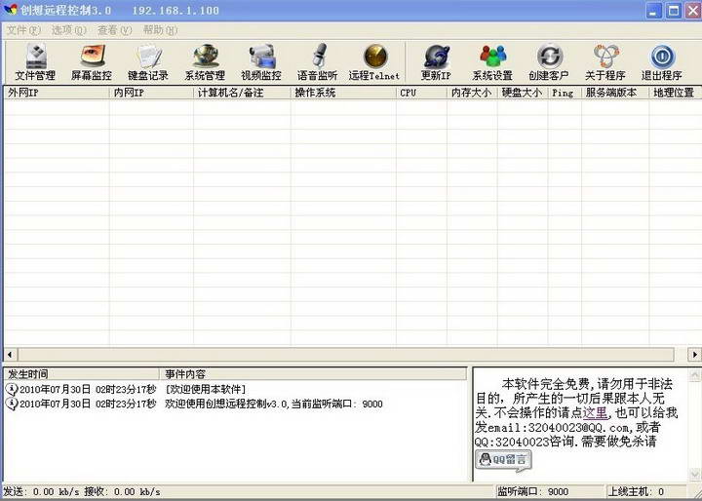Click the 系统管理 system management icon
Image resolution: width=702 pixels, height=501 pixels.
pos(205,61)
